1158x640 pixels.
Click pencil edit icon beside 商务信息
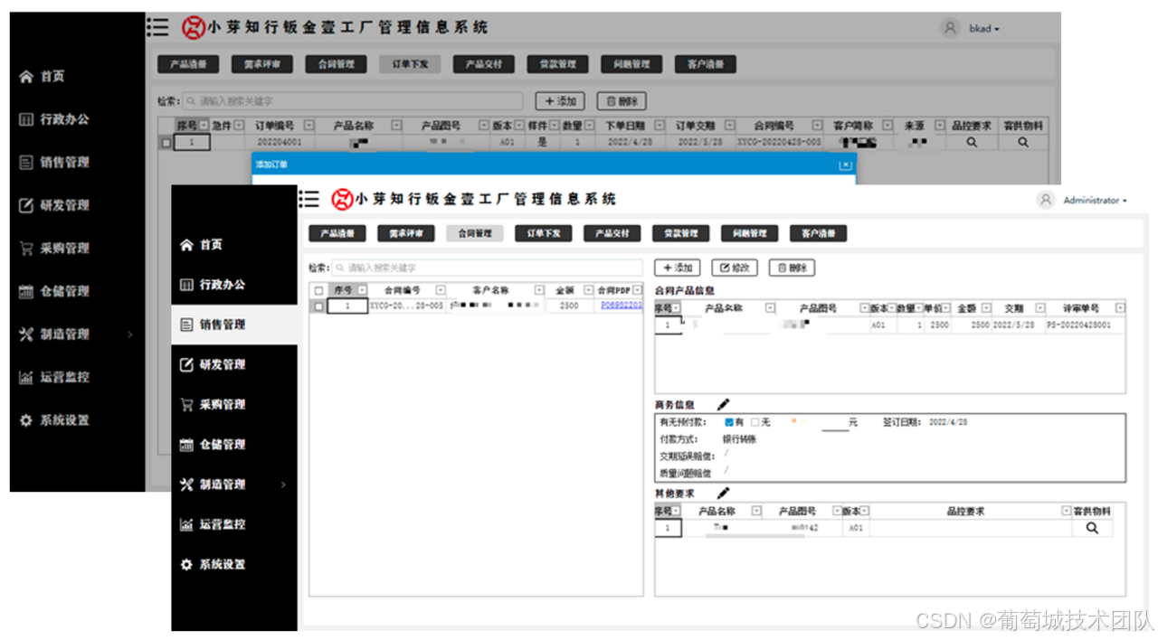pos(723,404)
